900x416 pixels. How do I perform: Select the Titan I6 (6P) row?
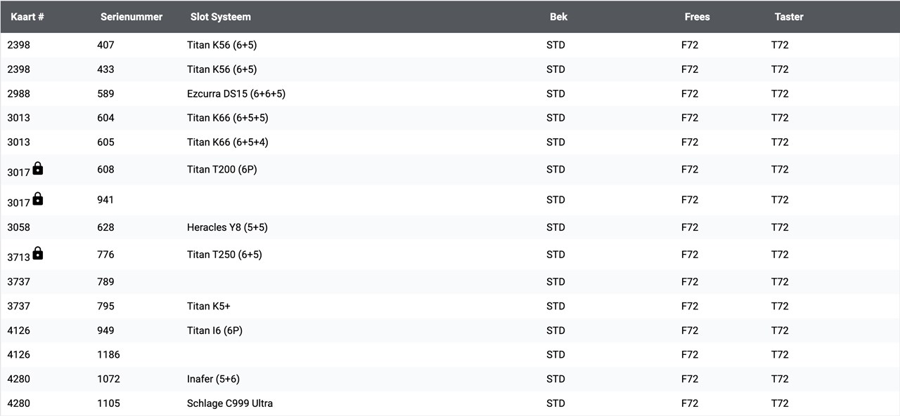tap(450, 330)
